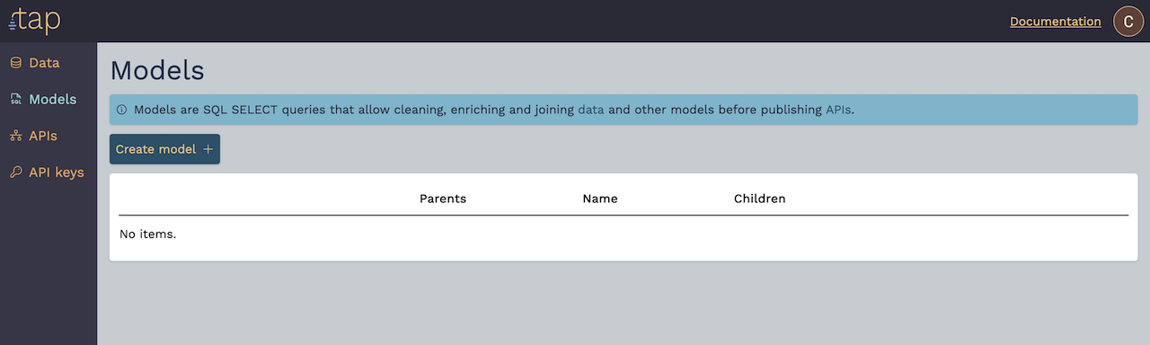Viewport: 1150px width, 345px height.
Task: Click the Create model button text
Action: pyautogui.click(x=155, y=149)
